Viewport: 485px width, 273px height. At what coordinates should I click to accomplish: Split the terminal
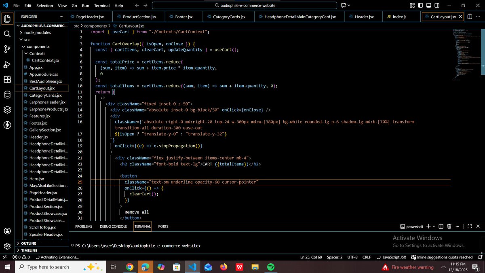point(441,226)
